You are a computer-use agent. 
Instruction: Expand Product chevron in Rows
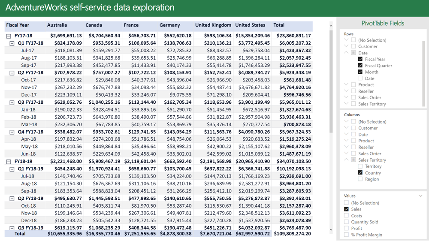tap(346, 84)
